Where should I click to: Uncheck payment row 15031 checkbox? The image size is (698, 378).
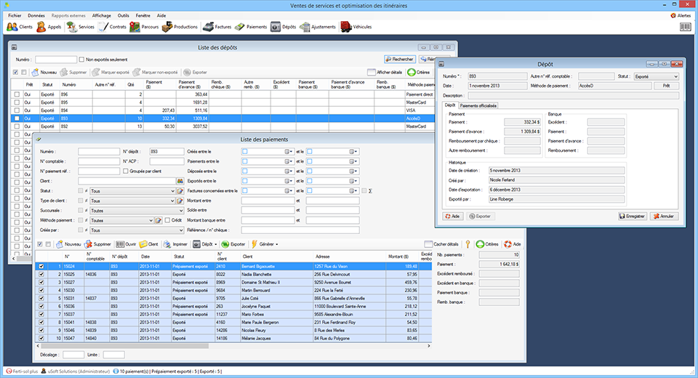(41, 298)
